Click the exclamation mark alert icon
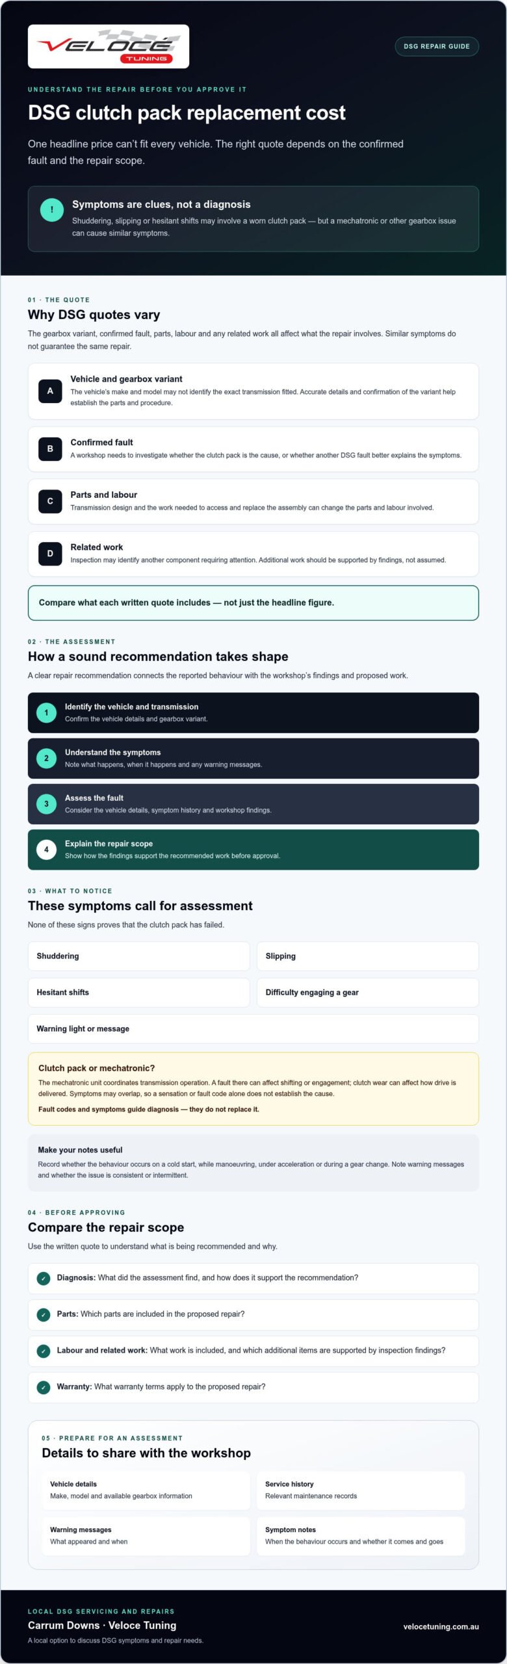The image size is (507, 1664). point(52,209)
